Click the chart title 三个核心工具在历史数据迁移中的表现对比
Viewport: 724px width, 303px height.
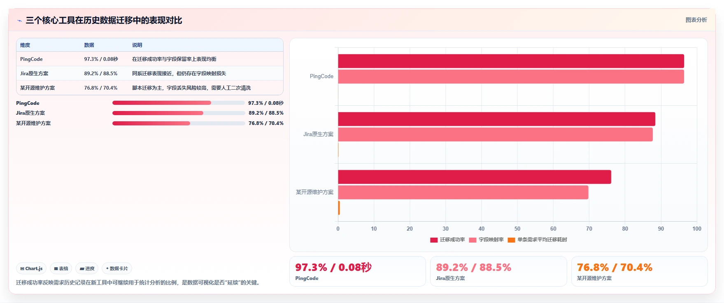(104, 21)
